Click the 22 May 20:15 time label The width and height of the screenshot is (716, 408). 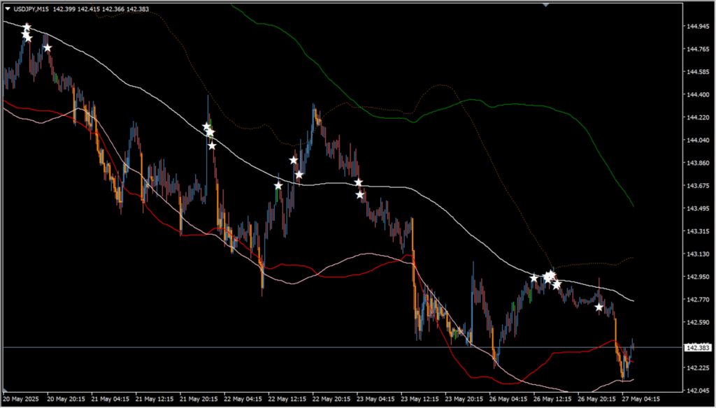[331, 398]
